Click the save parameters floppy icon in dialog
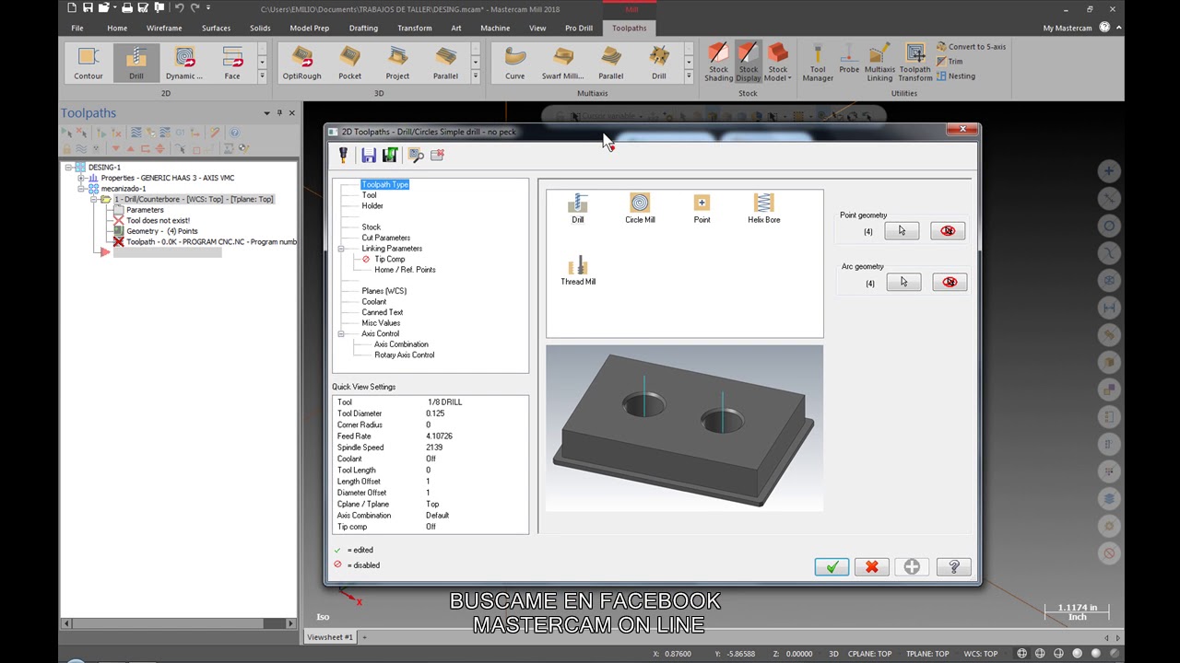The width and height of the screenshot is (1180, 663). 369,156
